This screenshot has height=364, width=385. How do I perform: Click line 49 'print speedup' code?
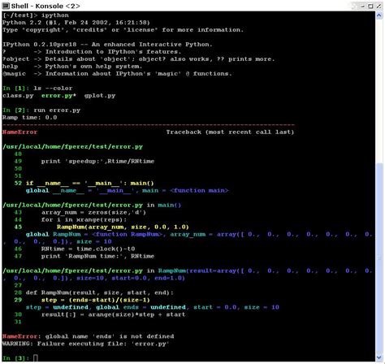(x=97, y=162)
